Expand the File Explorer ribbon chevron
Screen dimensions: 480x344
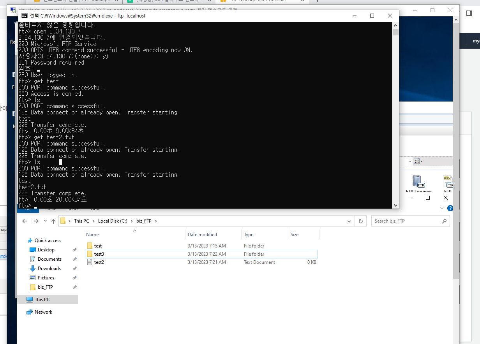point(442,209)
